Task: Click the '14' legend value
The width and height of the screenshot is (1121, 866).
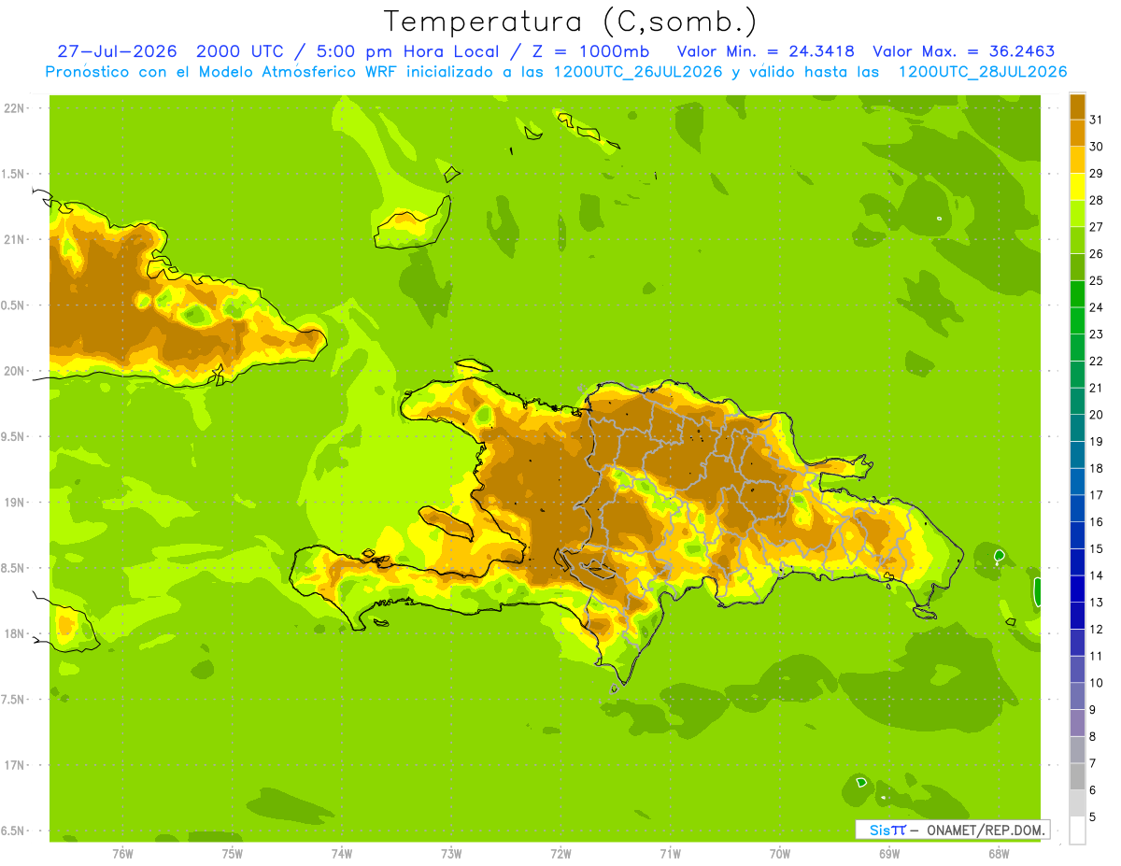Action: [x=1097, y=575]
